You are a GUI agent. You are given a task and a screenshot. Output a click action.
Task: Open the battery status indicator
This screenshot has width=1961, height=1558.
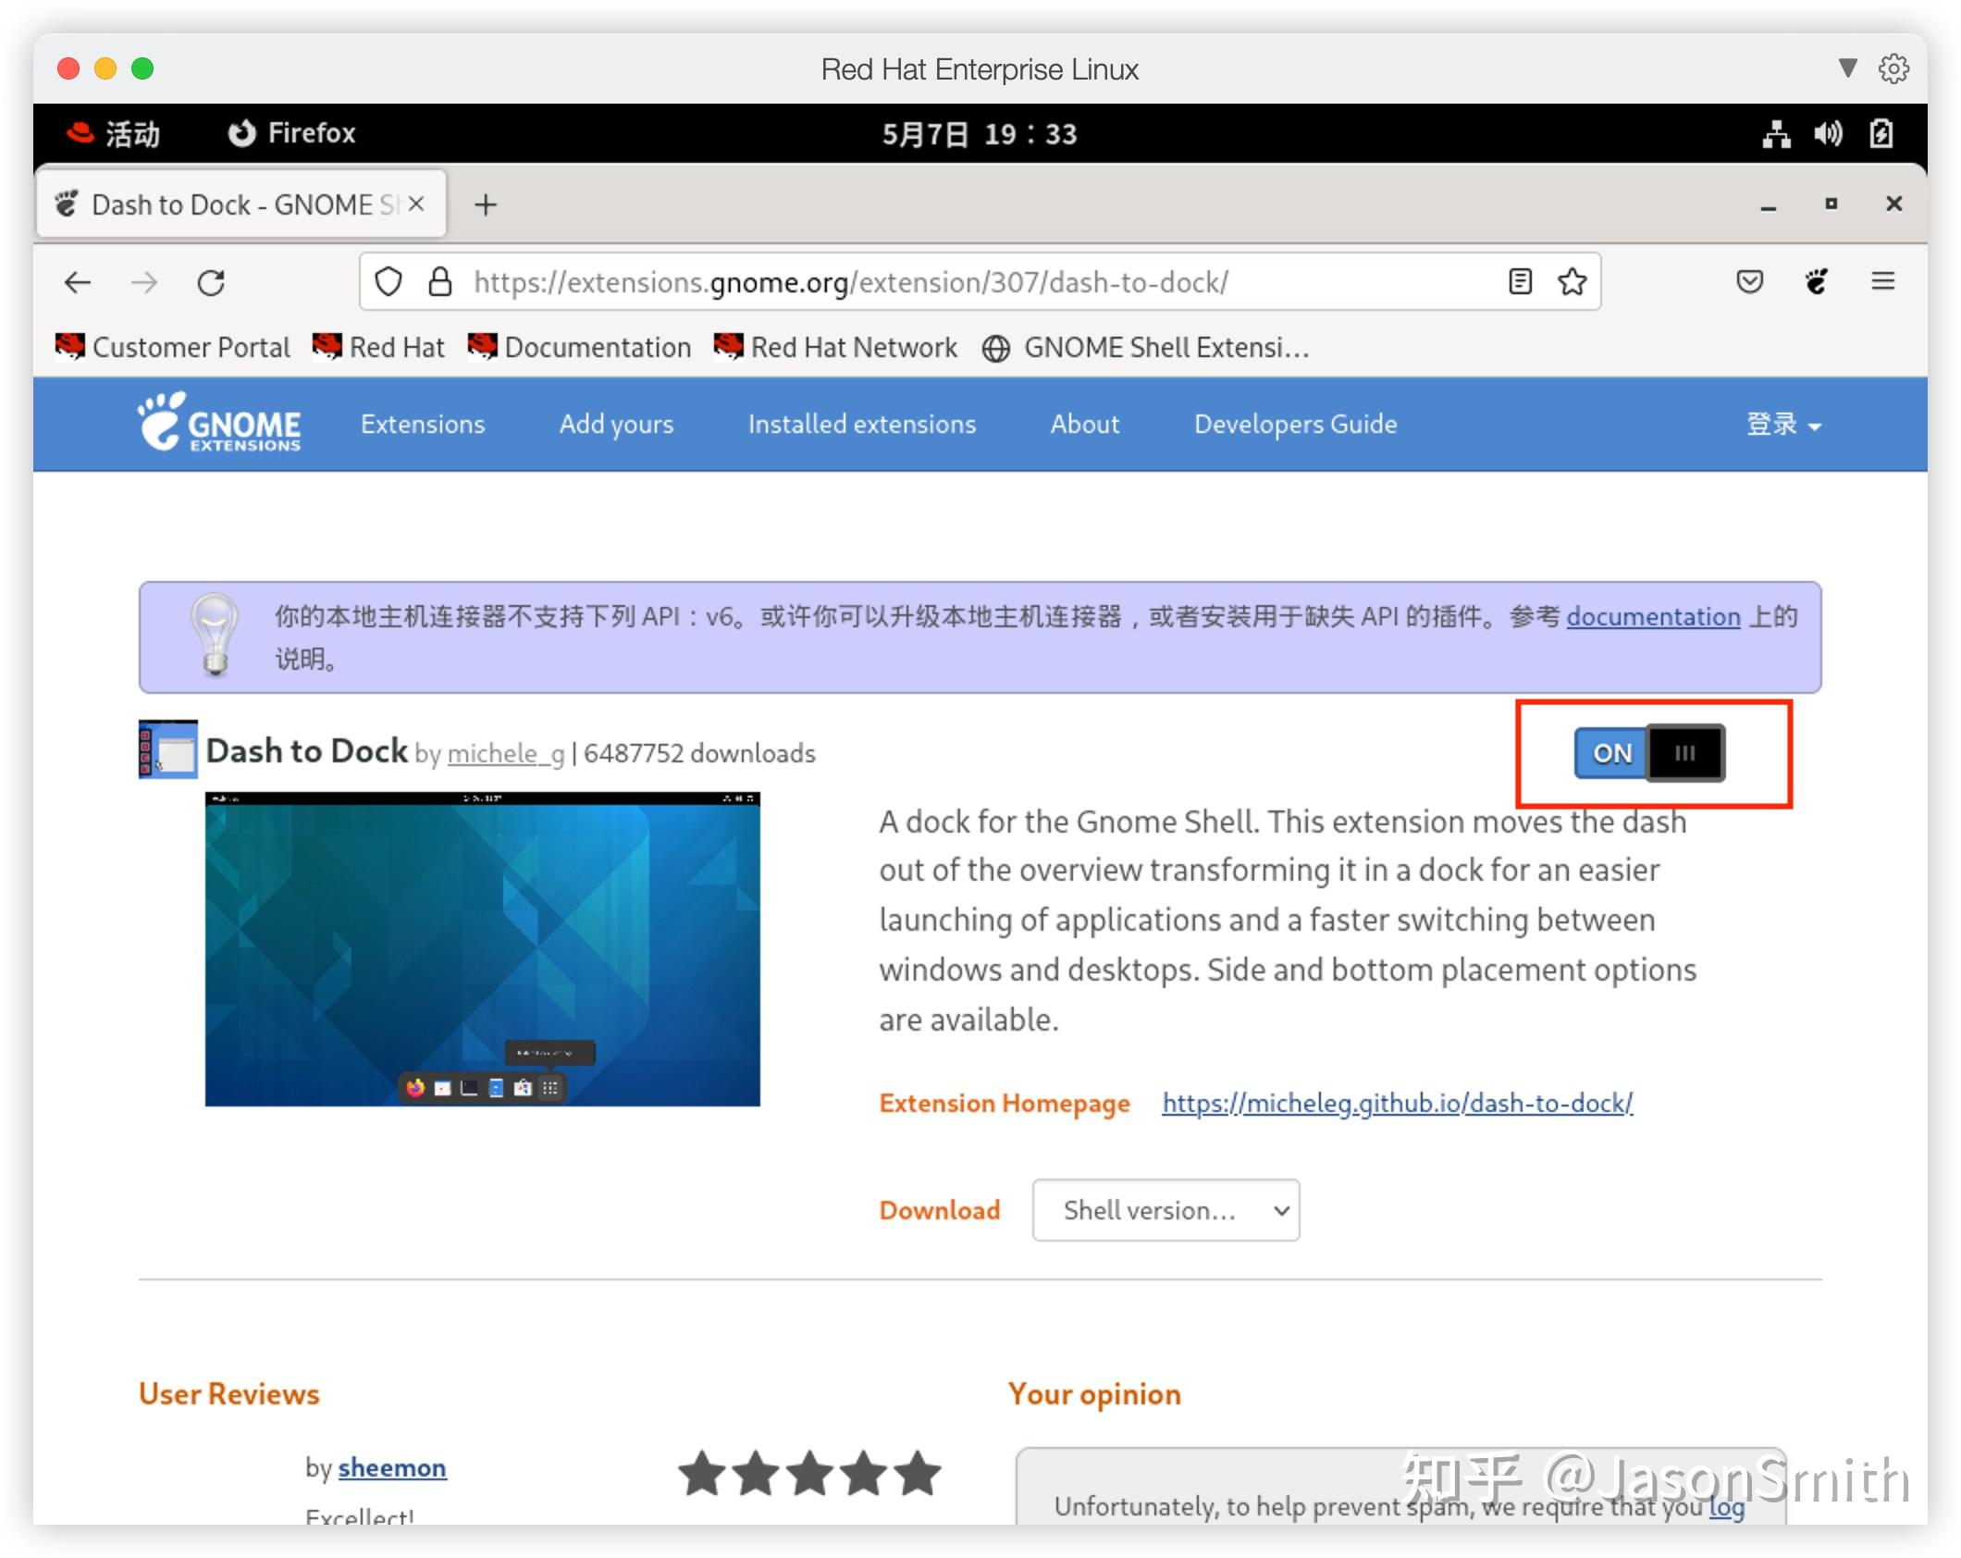1881,133
